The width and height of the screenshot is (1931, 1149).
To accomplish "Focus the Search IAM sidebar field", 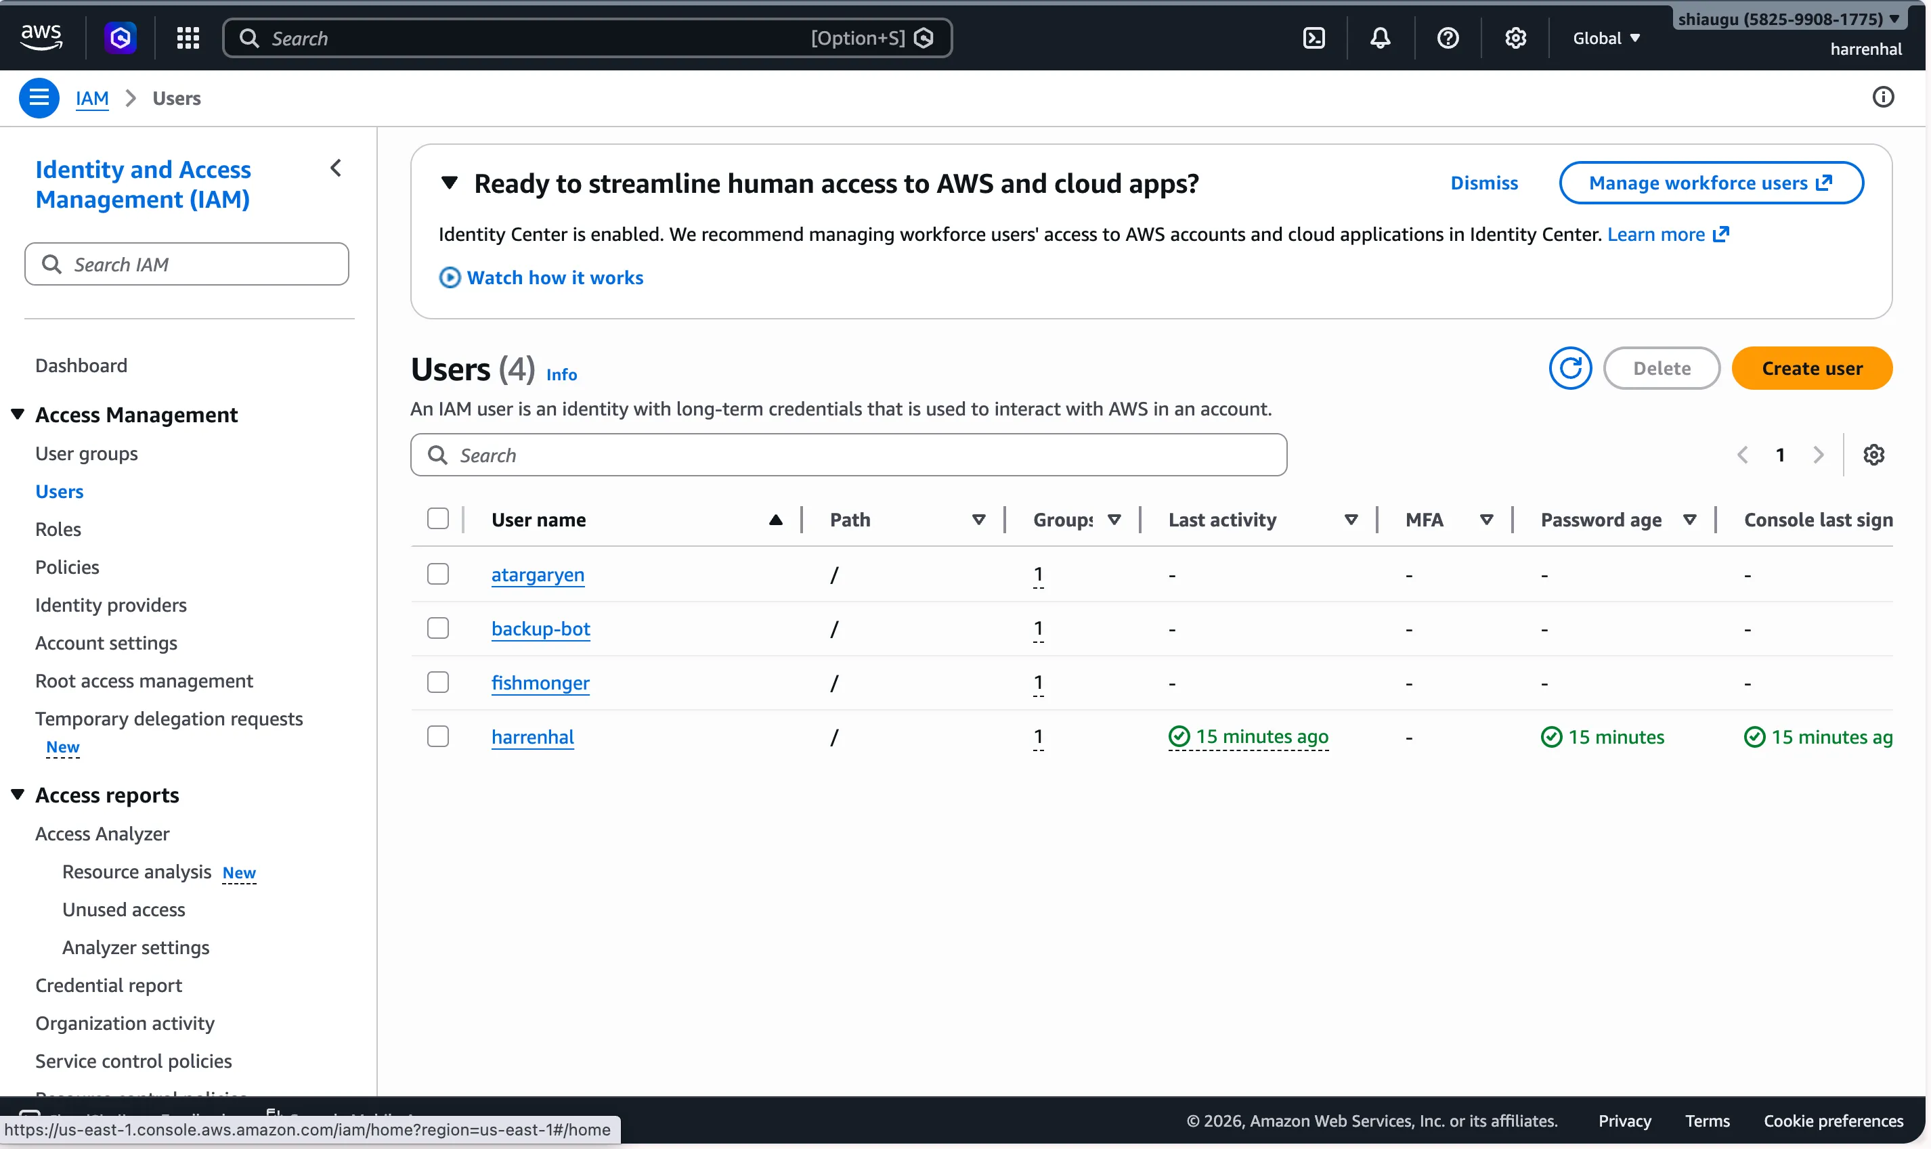I will 187,264.
